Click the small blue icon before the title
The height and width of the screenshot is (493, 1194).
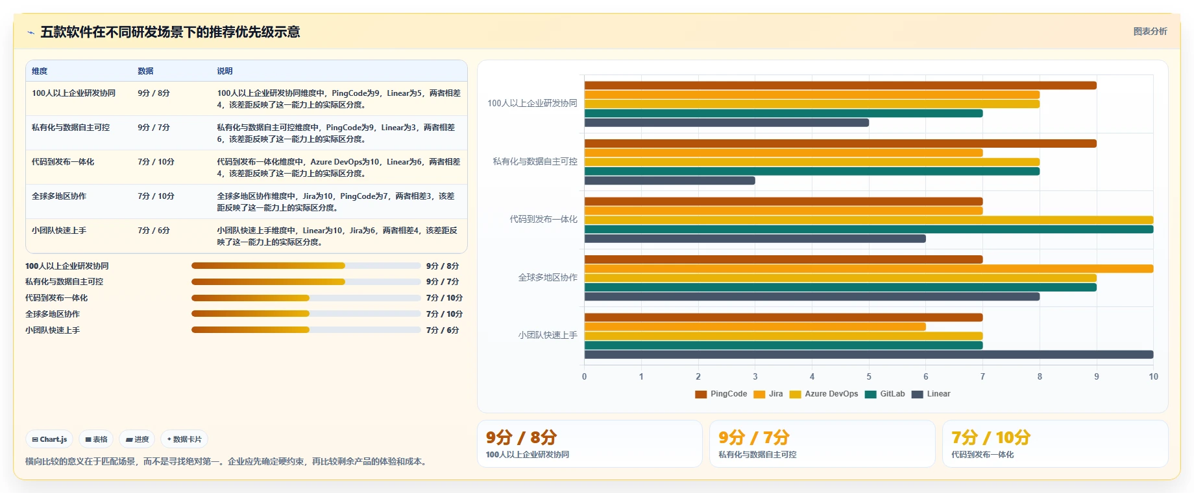pyautogui.click(x=30, y=32)
